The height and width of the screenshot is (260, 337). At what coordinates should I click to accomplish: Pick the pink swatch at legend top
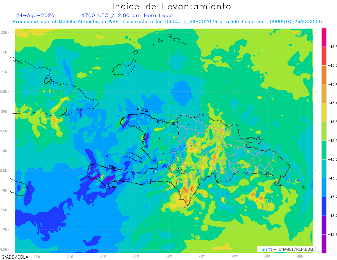(324, 37)
